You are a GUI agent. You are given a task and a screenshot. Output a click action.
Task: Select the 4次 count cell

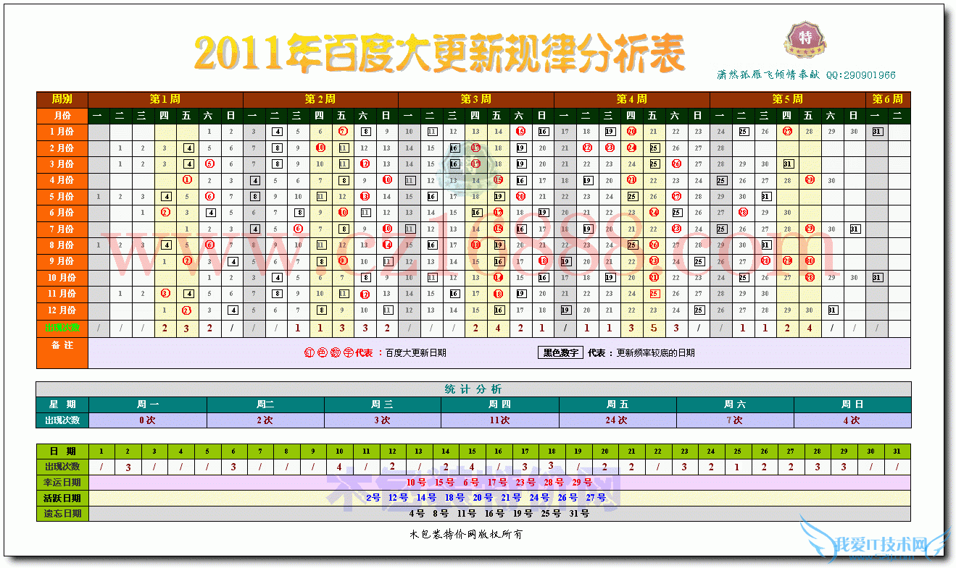[x=852, y=420]
